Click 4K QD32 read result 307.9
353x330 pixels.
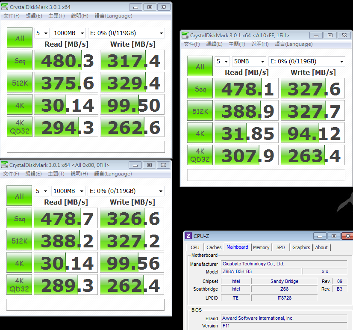[x=247, y=155]
